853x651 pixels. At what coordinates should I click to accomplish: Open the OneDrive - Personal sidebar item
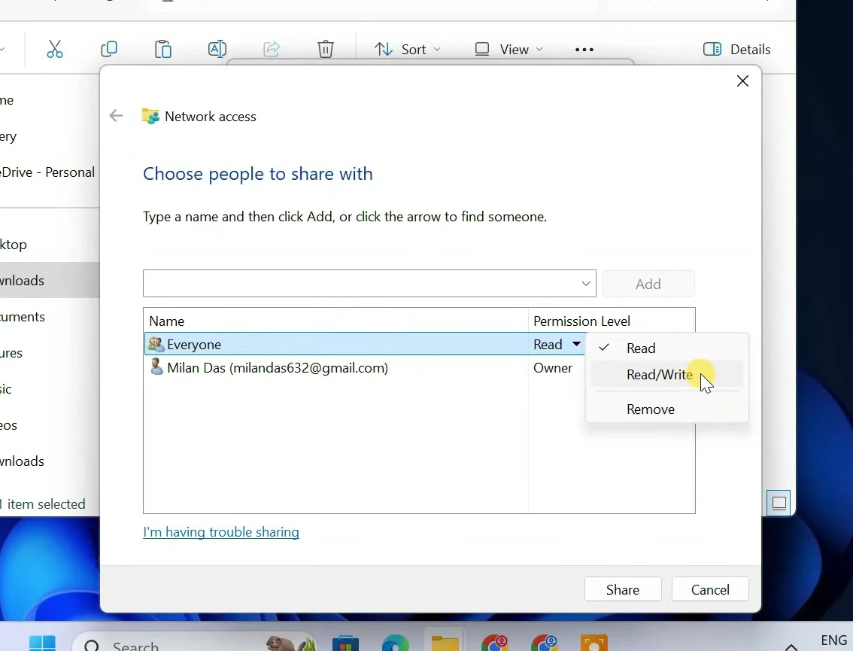[x=48, y=172]
